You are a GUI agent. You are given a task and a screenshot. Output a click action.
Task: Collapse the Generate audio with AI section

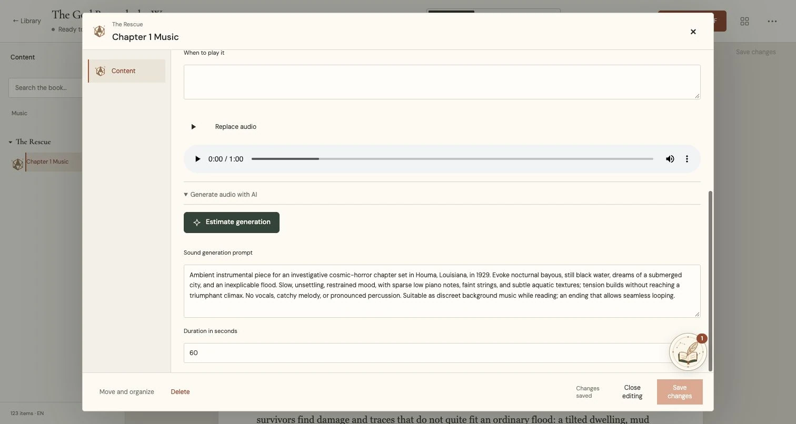tap(221, 195)
